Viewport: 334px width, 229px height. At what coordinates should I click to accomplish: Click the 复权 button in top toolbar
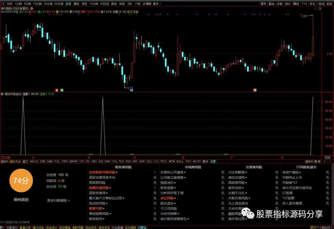click(263, 4)
